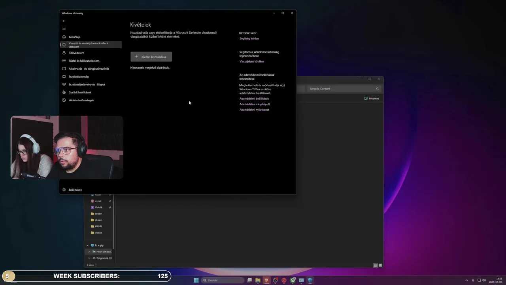Image resolution: width=506 pixels, height=285 pixels.
Task: Minimize the Windows biztonság window
Action: (x=274, y=13)
